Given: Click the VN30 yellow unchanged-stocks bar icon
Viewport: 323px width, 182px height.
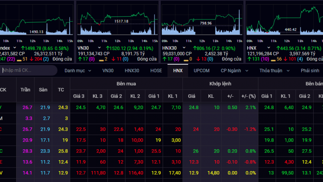Looking at the screenshot, I should pos(101,60).
